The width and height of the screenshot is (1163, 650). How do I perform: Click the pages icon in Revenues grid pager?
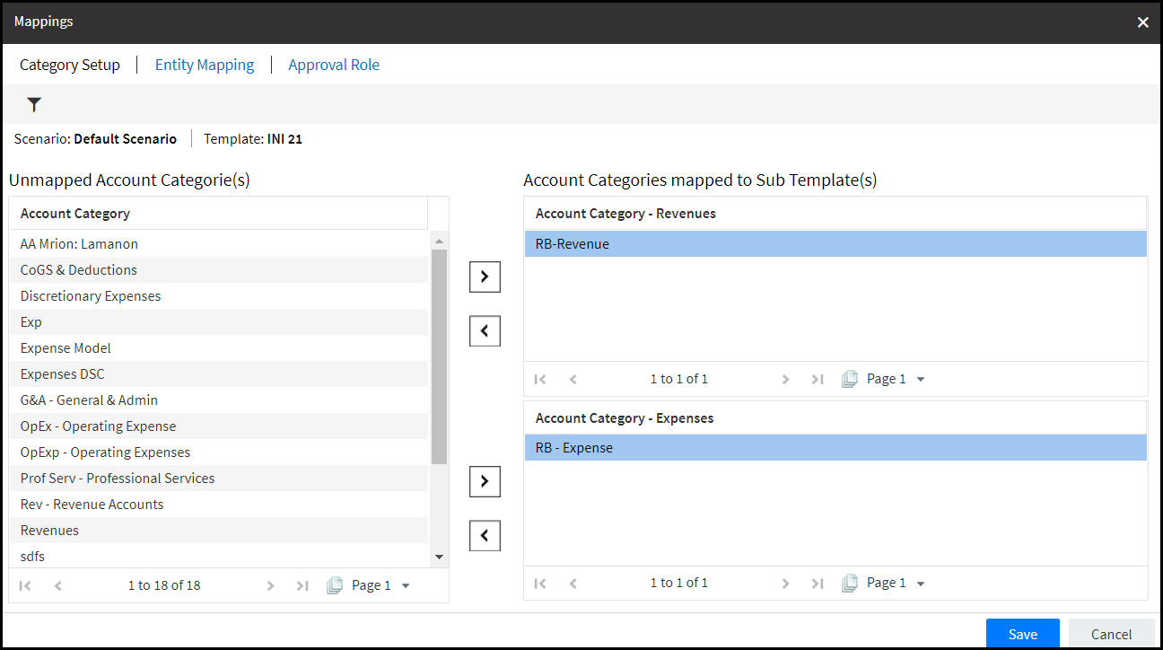coord(850,379)
